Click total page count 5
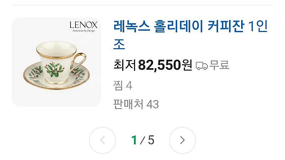 [151, 140]
